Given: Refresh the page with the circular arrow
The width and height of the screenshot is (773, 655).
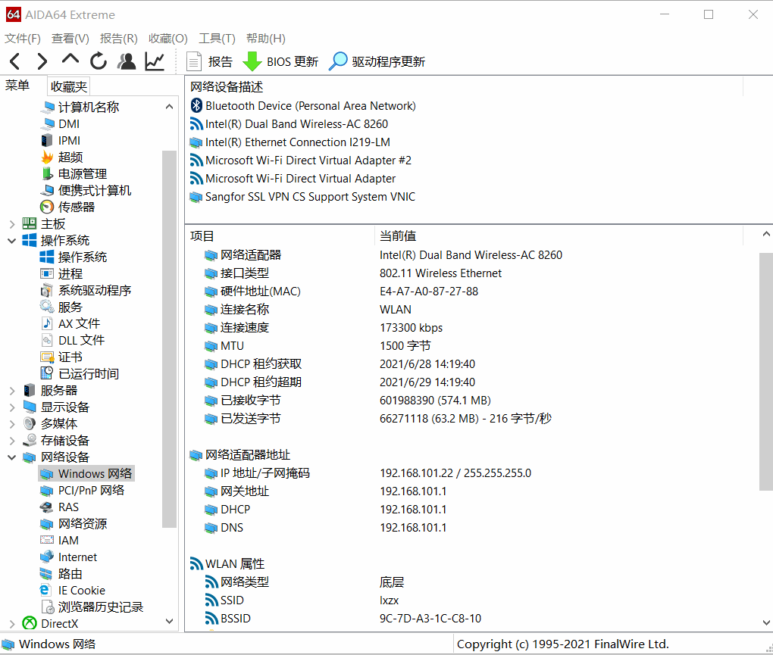Looking at the screenshot, I should (99, 61).
